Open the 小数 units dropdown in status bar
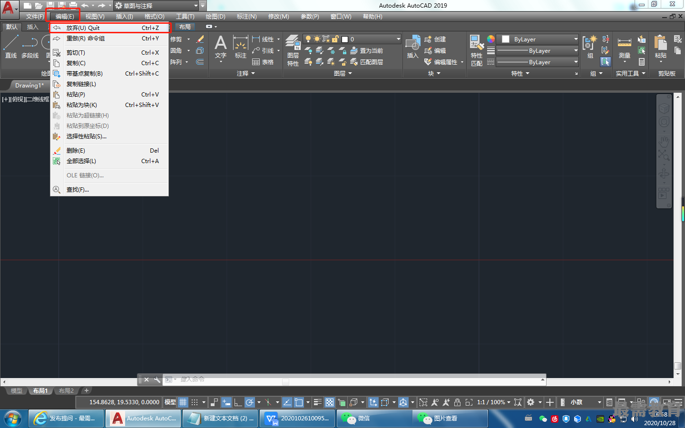Viewport: 685px width, 428px height. point(586,402)
